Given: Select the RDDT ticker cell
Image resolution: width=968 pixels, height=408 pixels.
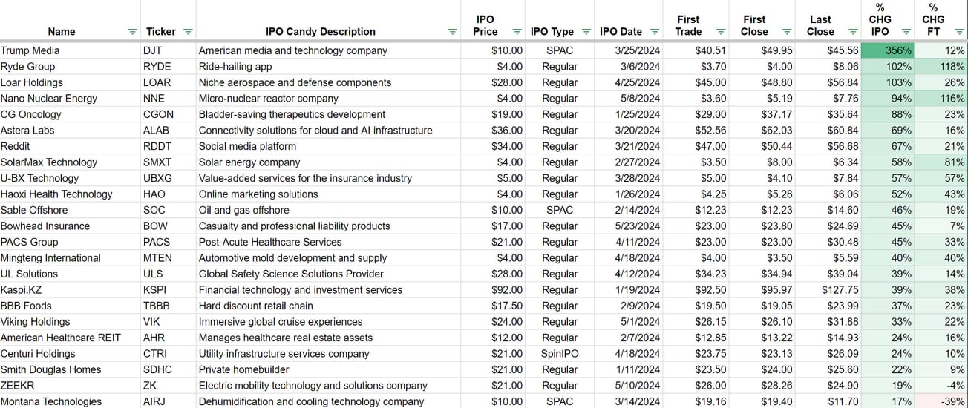Looking at the screenshot, I should (169, 146).
